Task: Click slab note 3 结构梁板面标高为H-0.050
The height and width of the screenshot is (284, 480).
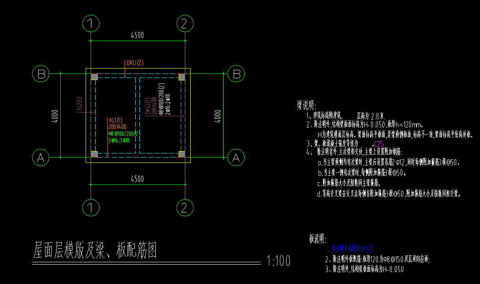Action: pos(364,269)
